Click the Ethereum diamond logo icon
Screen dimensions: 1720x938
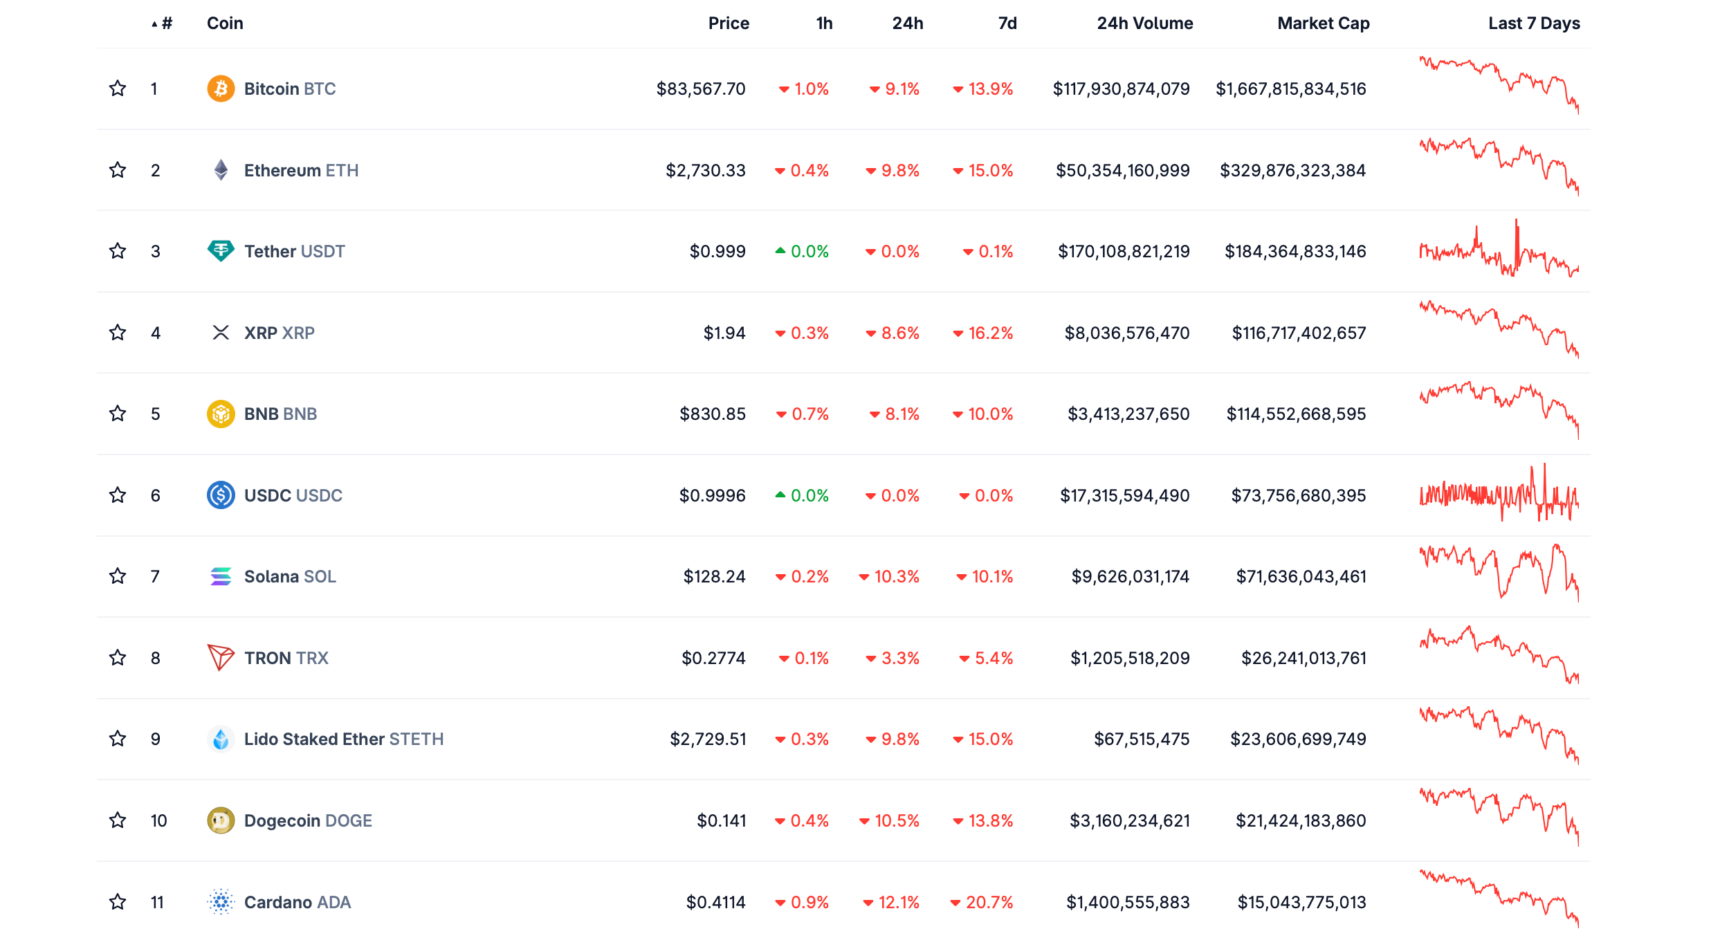pos(221,170)
